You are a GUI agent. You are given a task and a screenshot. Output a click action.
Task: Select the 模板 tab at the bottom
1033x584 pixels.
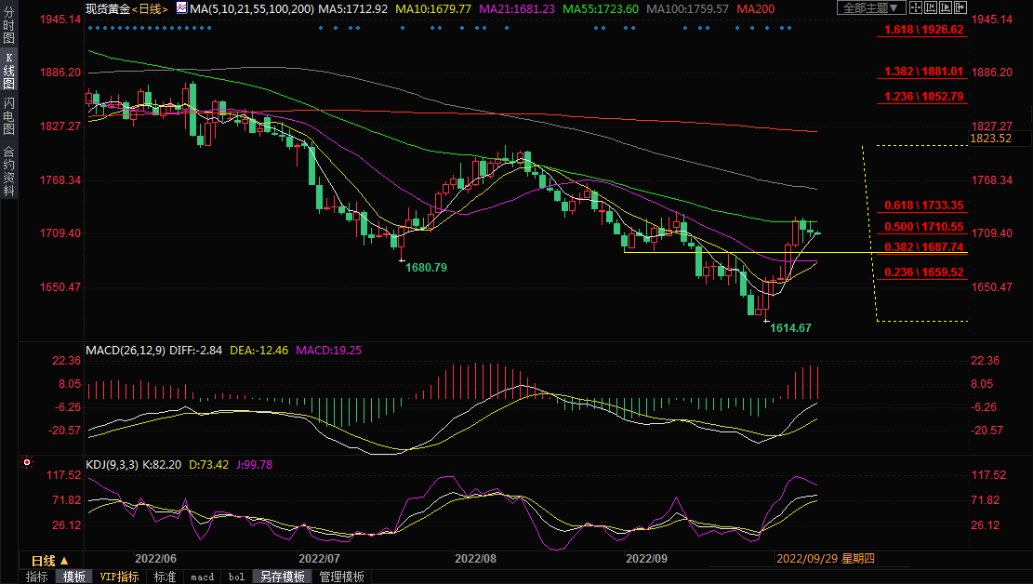click(74, 577)
